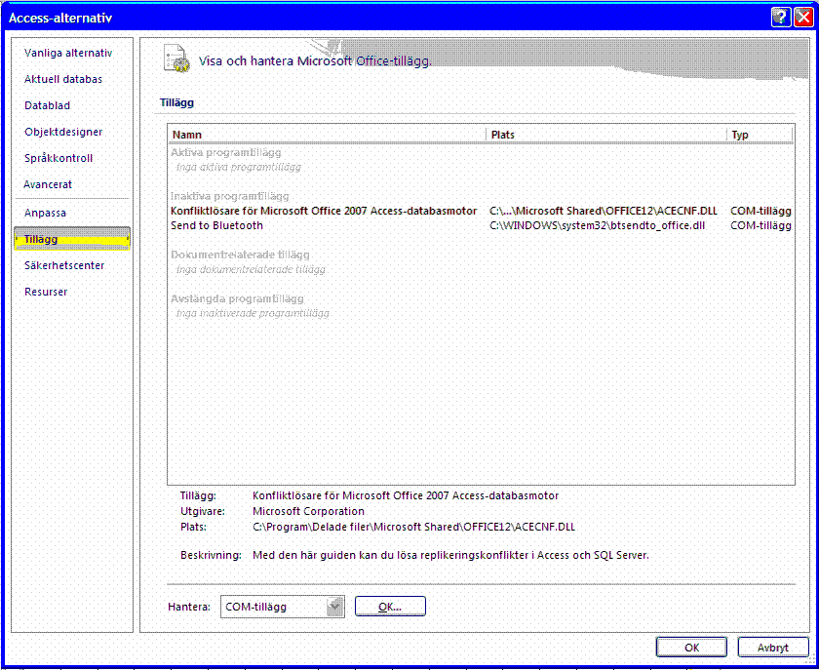The height and width of the screenshot is (670, 819).
Task: Open the Vanliga alternativ category
Action: tap(68, 53)
